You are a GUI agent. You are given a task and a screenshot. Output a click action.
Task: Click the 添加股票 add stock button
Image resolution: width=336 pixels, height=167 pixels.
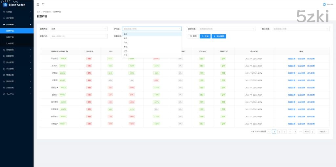click(x=219, y=36)
